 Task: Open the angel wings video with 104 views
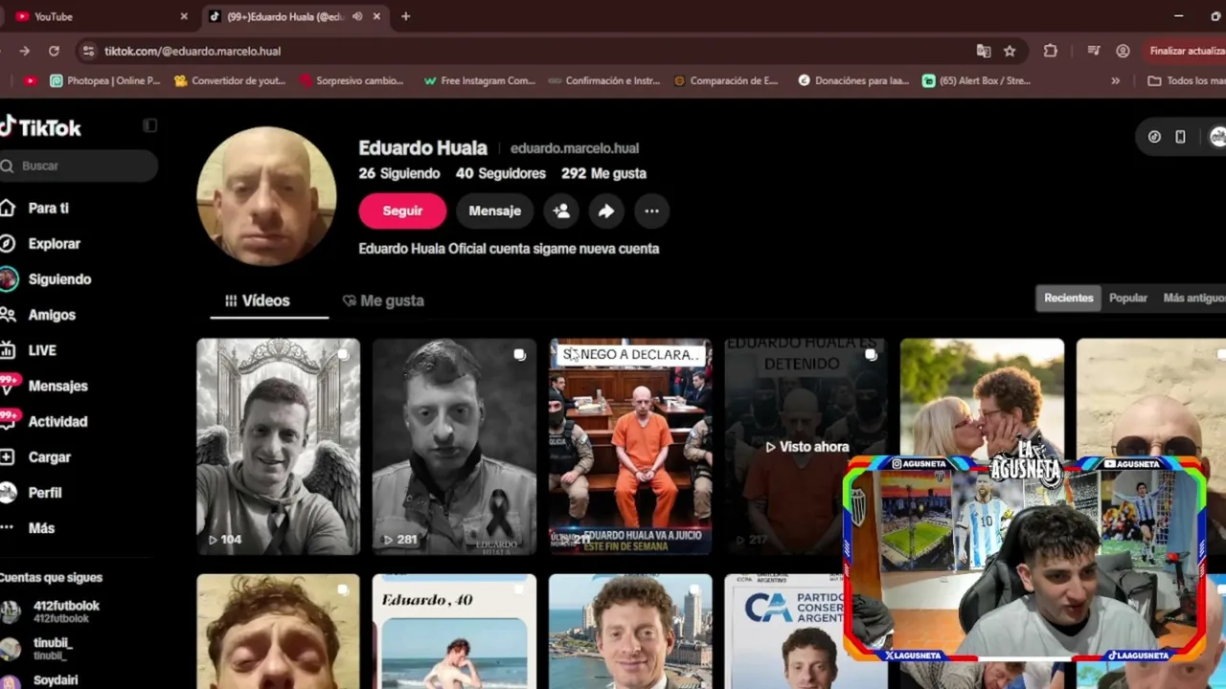click(278, 447)
